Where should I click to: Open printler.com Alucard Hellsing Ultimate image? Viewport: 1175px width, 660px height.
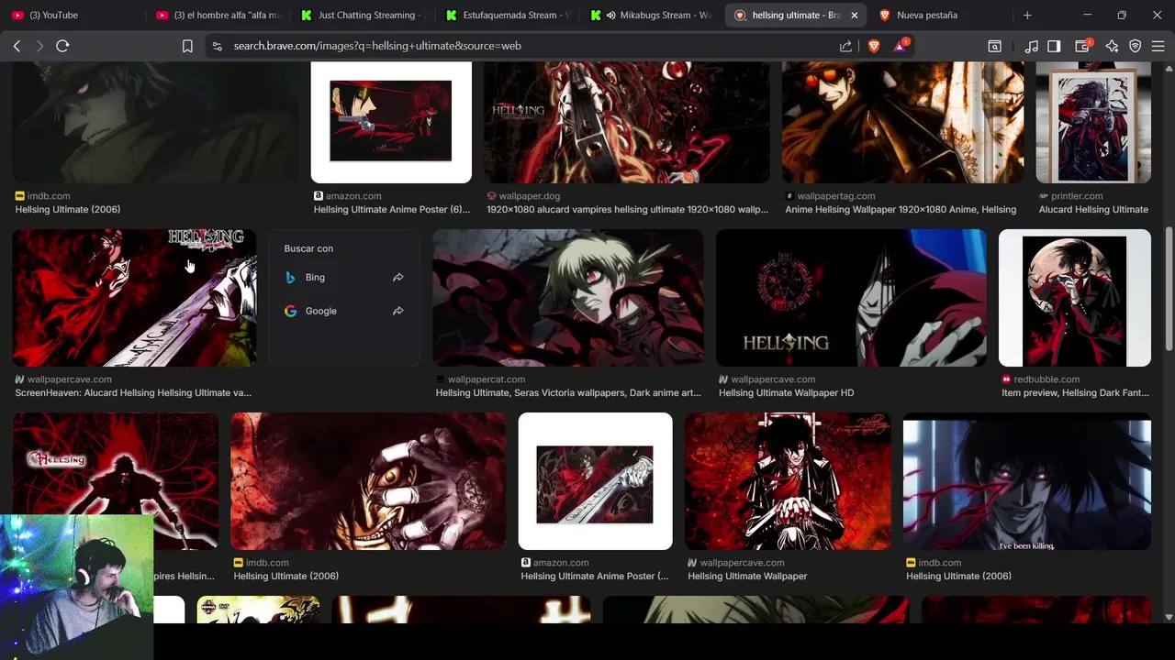[1093, 123]
